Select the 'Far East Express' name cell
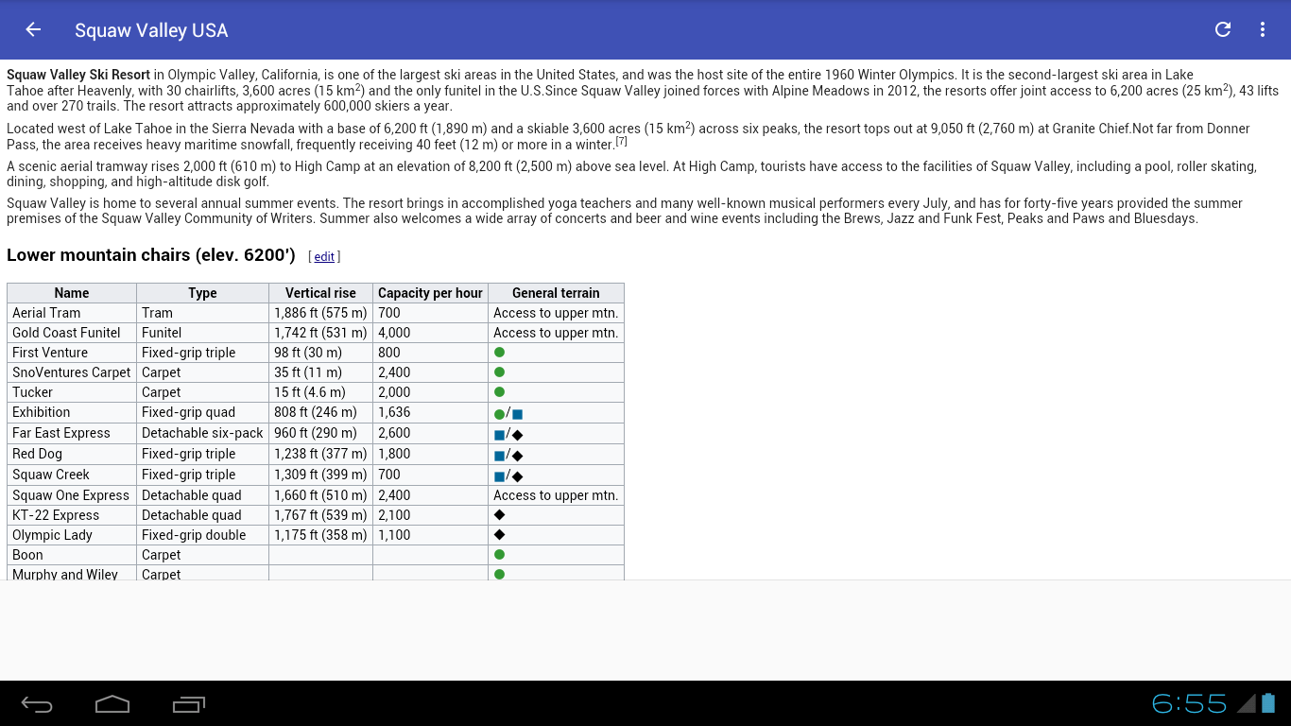The image size is (1291, 726). [x=72, y=433]
